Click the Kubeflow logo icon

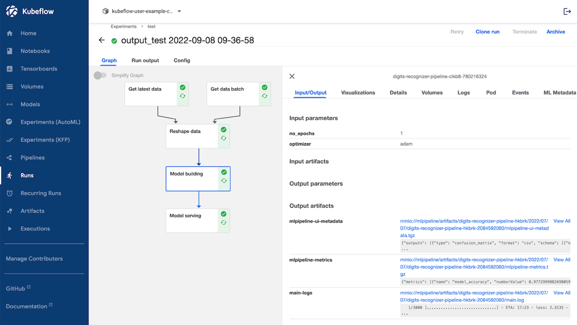pyautogui.click(x=12, y=11)
